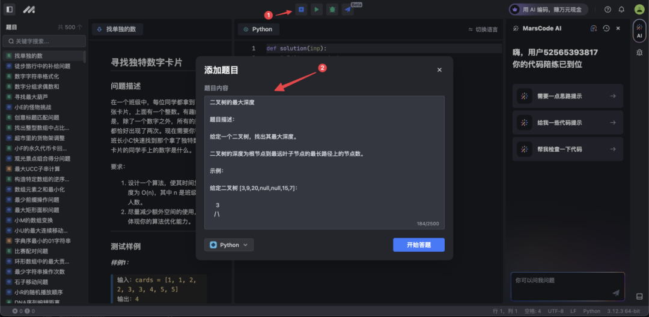The width and height of the screenshot is (649, 317).
Task: Open the MarsCode logo home
Action: click(29, 9)
